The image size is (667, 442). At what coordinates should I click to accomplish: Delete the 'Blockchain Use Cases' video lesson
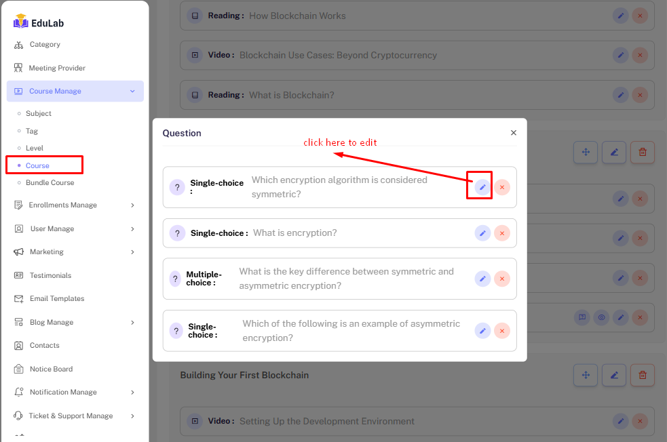639,56
